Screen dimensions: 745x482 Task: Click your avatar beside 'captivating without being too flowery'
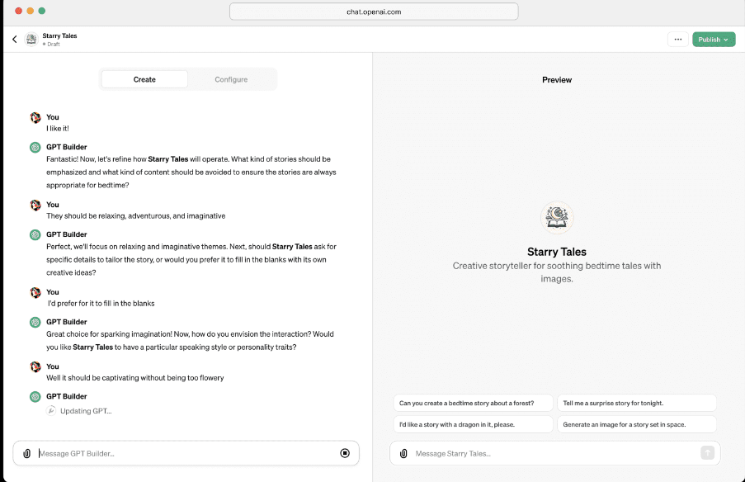(35, 366)
